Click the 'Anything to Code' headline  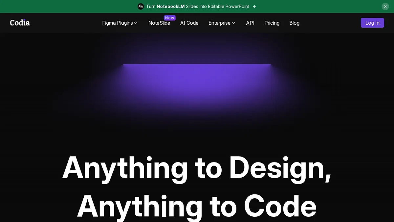197,206
